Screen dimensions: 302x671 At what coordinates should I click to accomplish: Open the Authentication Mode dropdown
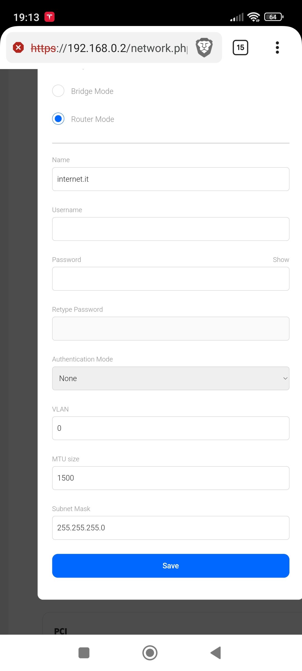pyautogui.click(x=171, y=378)
